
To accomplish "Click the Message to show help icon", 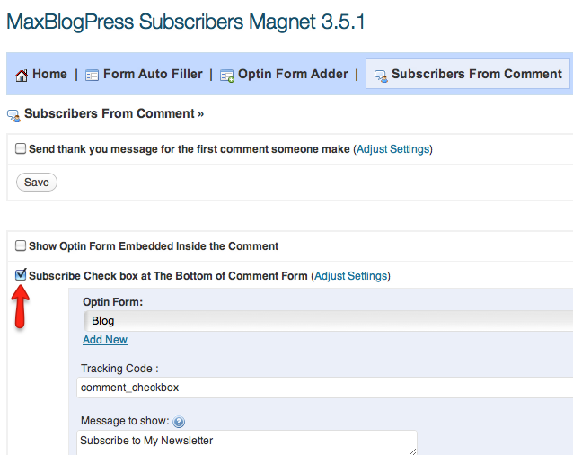I will 179,422.
